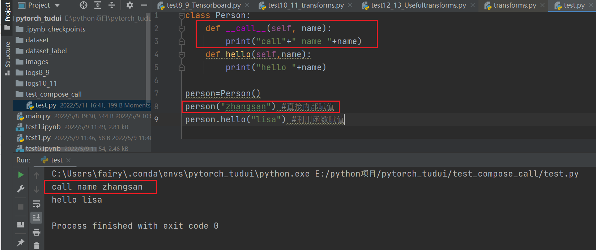This screenshot has width=596, height=250.
Task: Clear console output with trash icon
Action: click(x=37, y=246)
